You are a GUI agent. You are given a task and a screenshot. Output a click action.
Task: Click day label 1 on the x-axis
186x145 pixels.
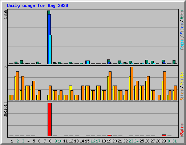click(12, 141)
